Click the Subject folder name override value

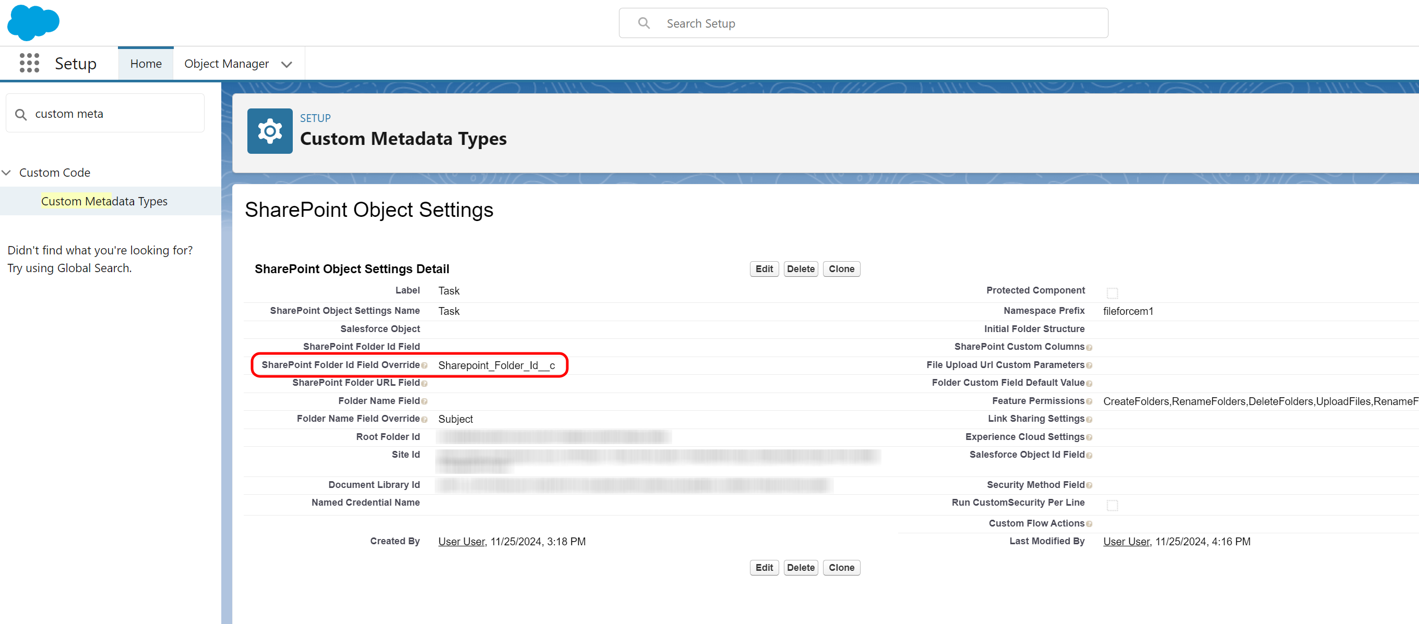455,419
